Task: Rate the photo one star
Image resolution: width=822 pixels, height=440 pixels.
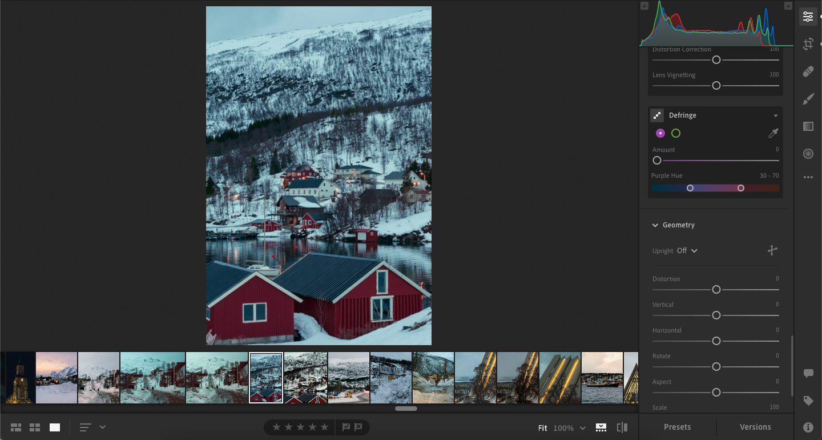Action: [276, 427]
